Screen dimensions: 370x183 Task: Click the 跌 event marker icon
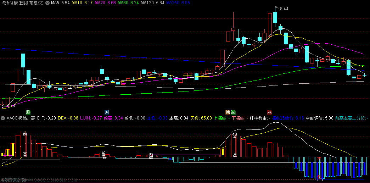(28, 112)
